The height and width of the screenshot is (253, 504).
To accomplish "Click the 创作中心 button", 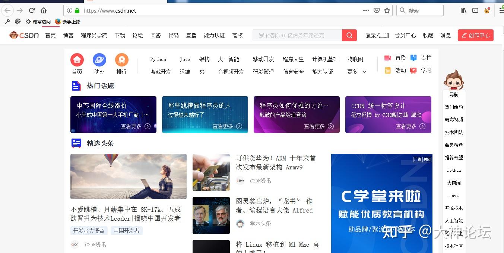I will pyautogui.click(x=476, y=35).
